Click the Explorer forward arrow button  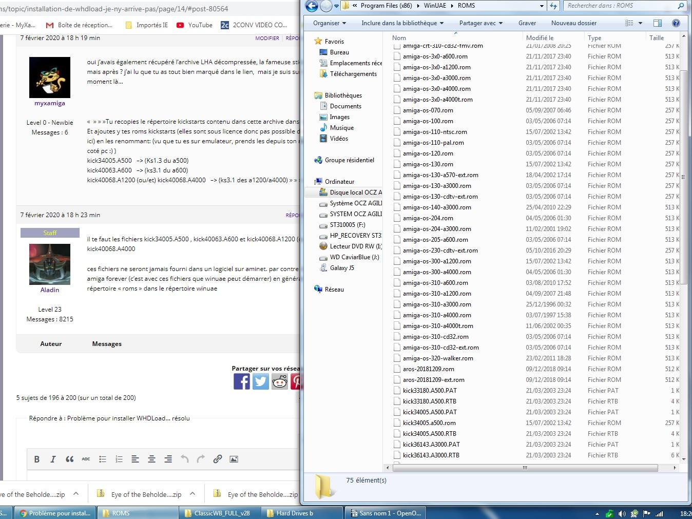(326, 6)
